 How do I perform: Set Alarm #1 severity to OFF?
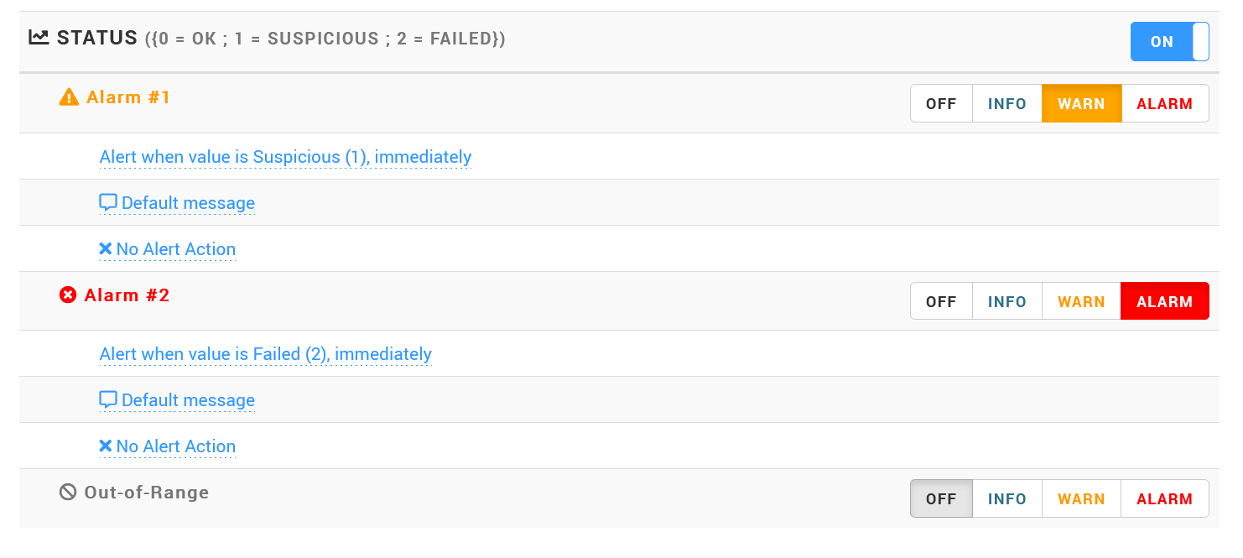point(941,104)
